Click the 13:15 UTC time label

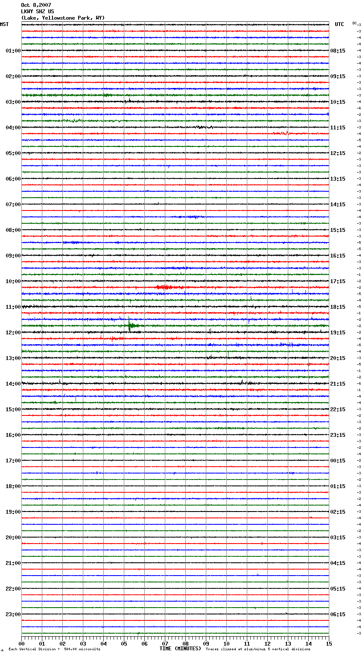(338, 179)
